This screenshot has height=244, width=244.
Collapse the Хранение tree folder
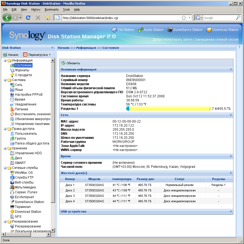click(x=5, y=148)
